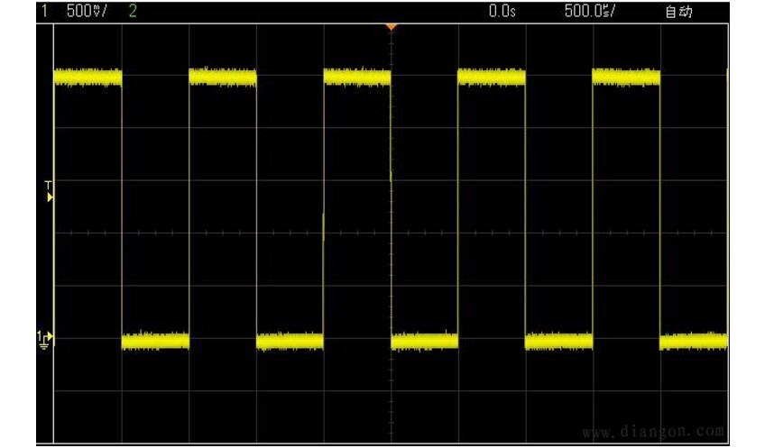Open the 500mV/ vertical scale setting
Screen dimensions: 774x448
84,11
